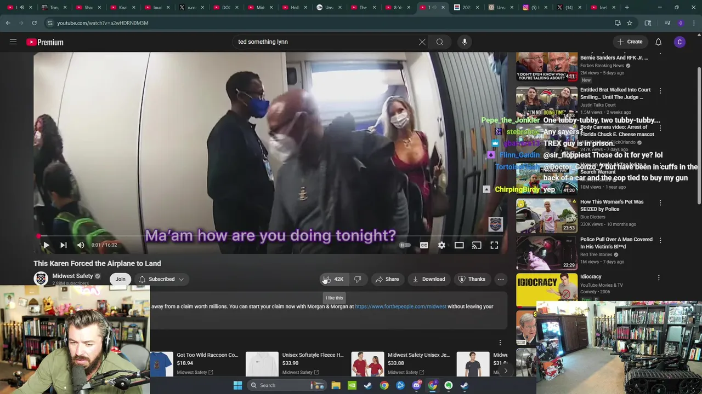Open the account avatar menu
The image size is (702, 394).
pos(680,42)
